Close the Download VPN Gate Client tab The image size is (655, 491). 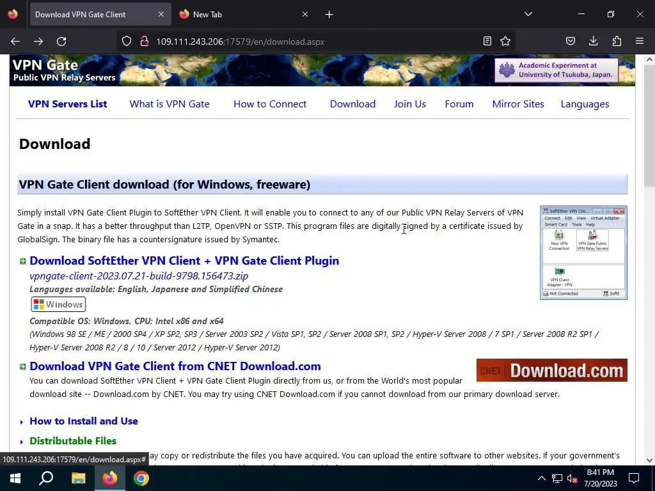[161, 14]
